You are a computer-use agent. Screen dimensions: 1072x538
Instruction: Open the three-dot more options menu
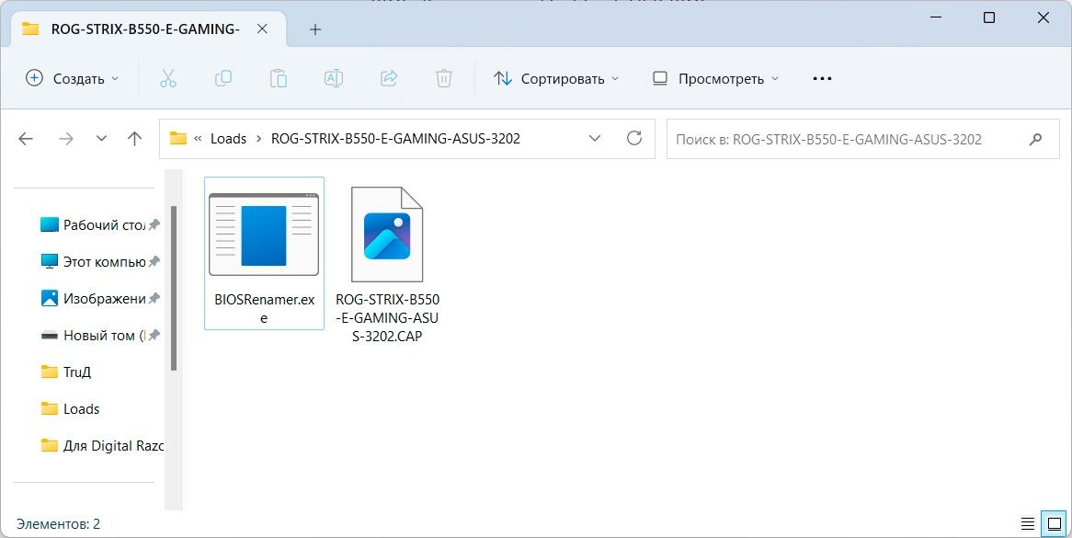pyautogui.click(x=822, y=79)
